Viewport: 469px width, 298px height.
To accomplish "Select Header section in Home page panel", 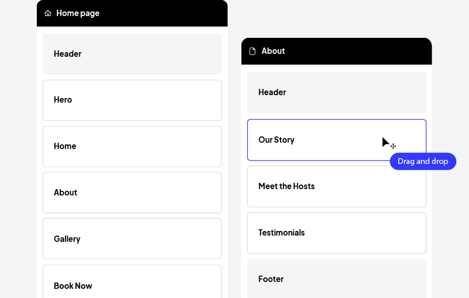I will coord(132,54).
